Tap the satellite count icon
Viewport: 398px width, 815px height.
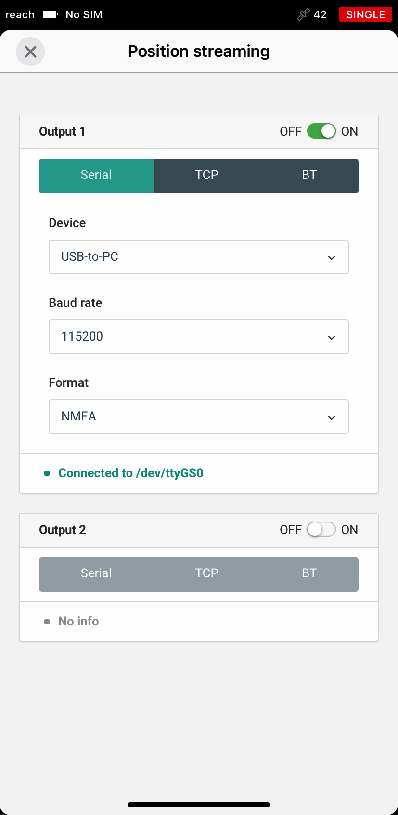click(303, 15)
